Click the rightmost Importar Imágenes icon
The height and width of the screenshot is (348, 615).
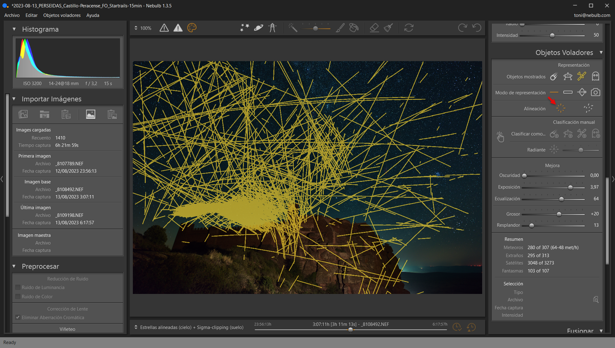(112, 114)
